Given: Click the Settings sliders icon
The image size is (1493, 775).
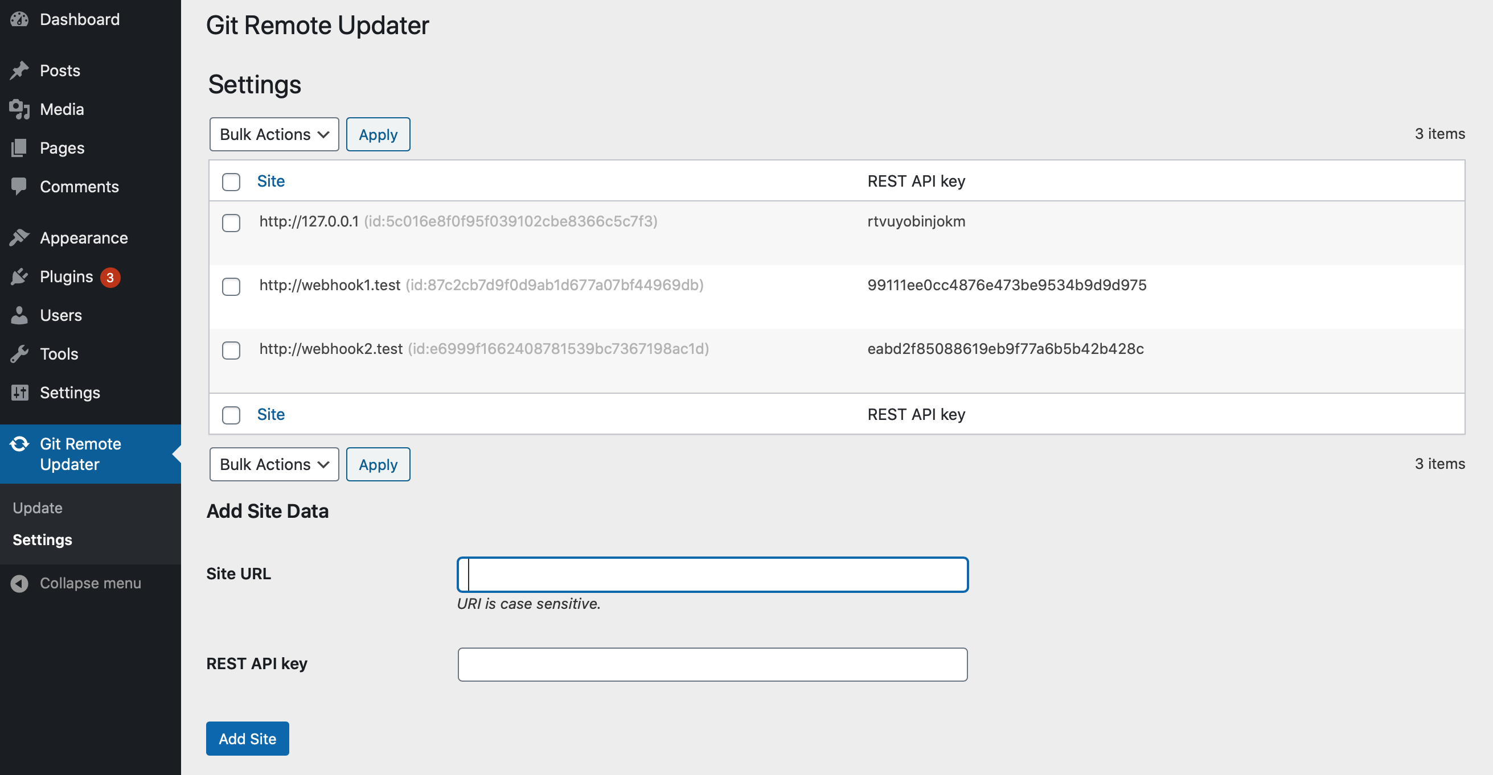Looking at the screenshot, I should tap(19, 393).
